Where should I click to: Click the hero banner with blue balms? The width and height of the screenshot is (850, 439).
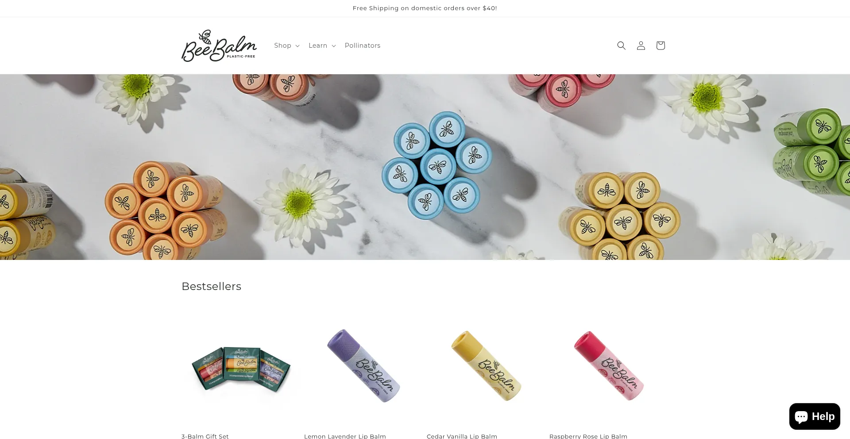click(425, 167)
